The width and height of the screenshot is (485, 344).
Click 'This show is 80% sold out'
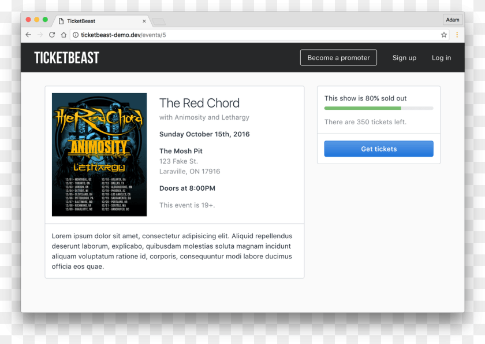[365, 98]
